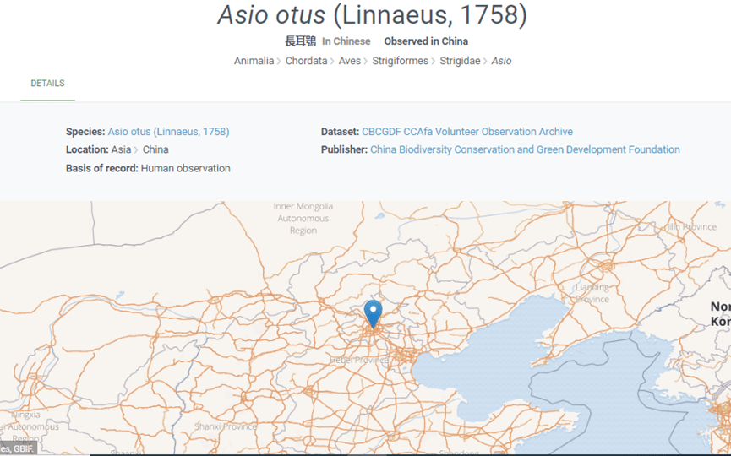The image size is (731, 456).
Task: Click China in the Location field
Action: point(155,149)
